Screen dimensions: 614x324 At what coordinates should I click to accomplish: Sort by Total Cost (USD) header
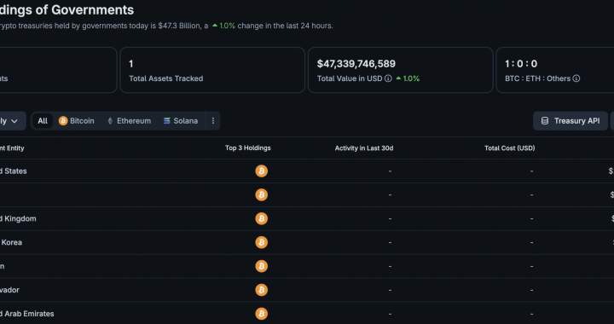tap(510, 148)
